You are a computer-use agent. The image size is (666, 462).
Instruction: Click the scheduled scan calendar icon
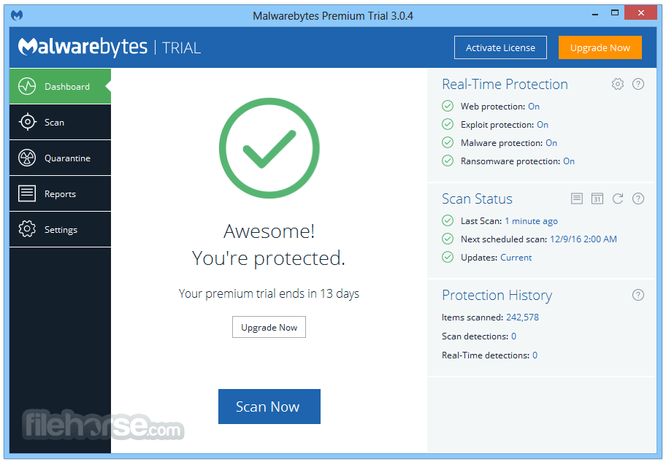(x=597, y=198)
